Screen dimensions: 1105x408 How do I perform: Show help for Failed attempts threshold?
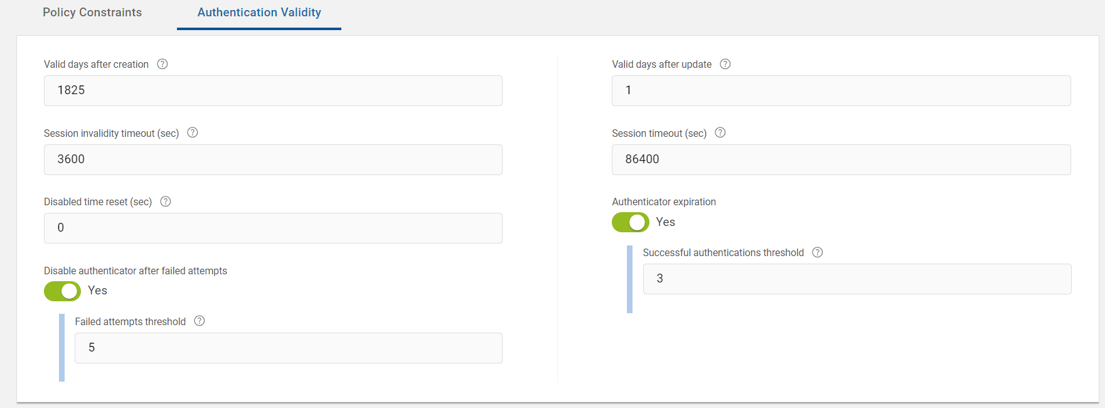200,321
